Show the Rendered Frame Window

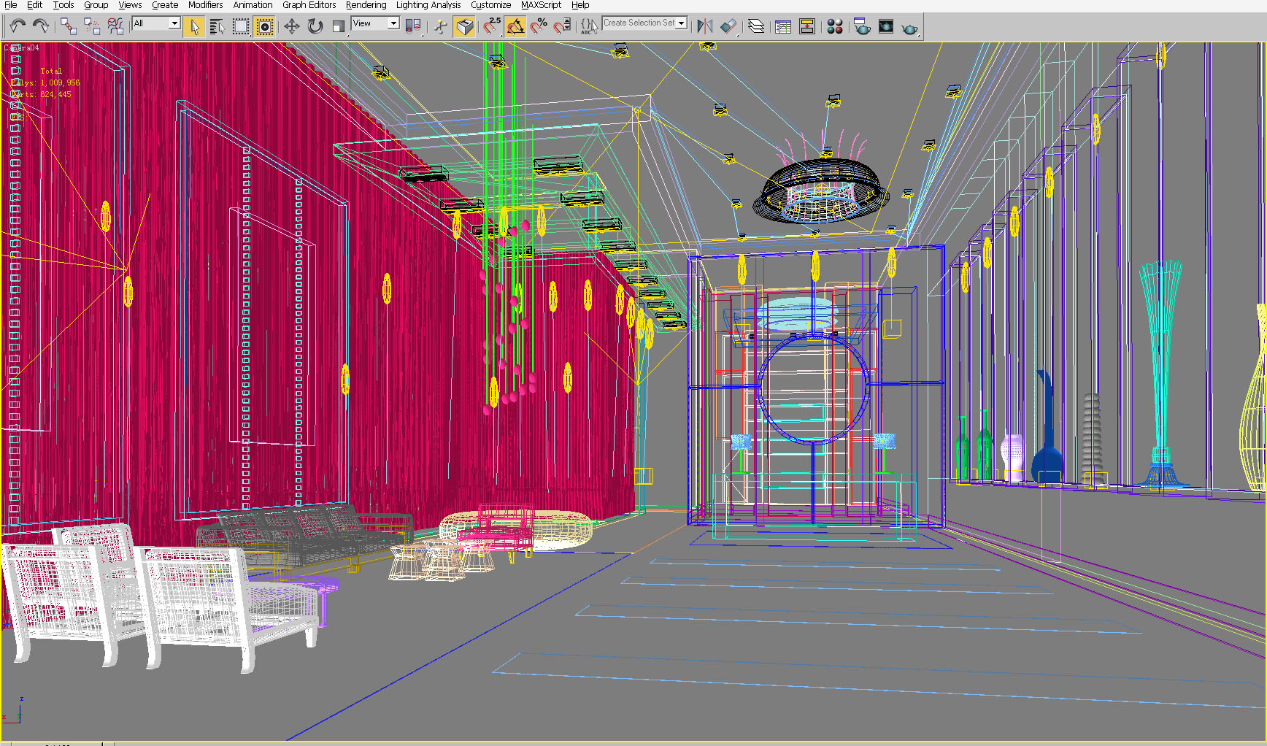click(885, 27)
